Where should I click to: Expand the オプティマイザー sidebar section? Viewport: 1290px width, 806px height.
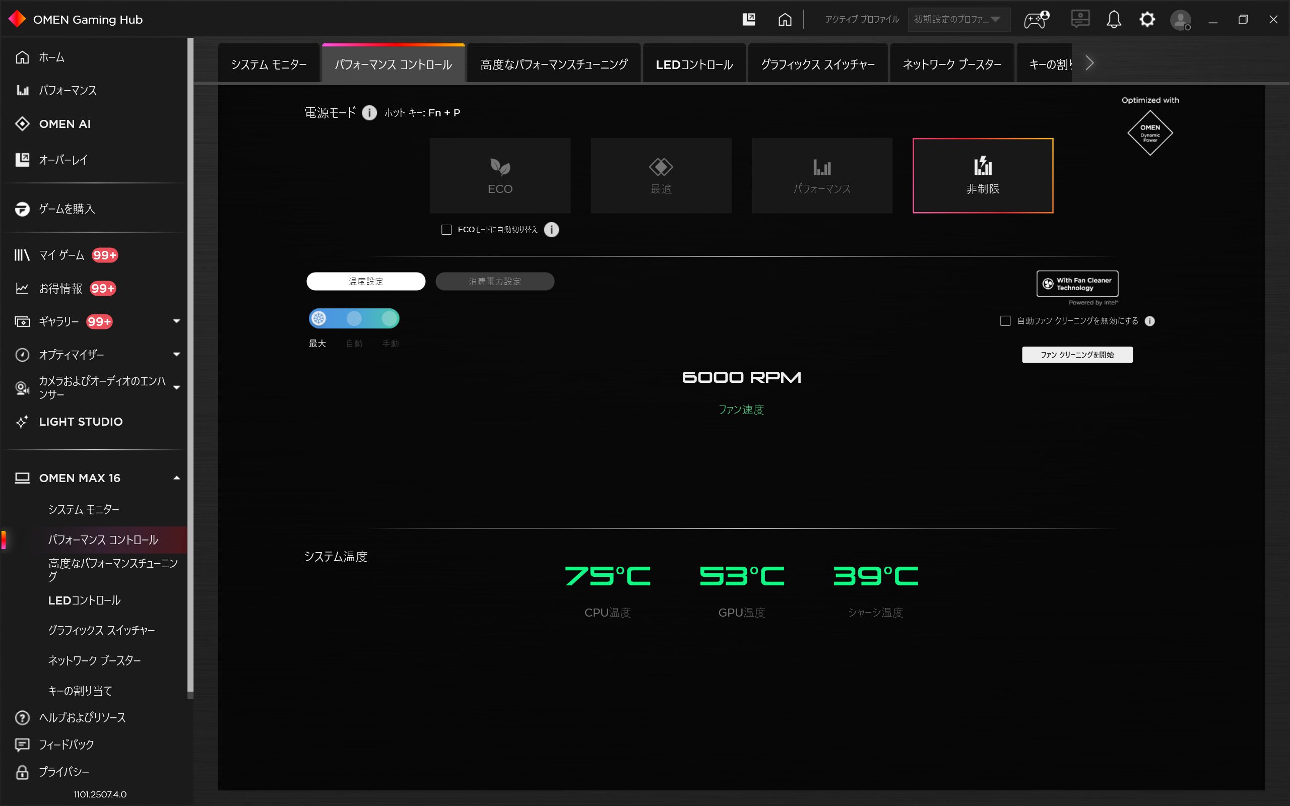click(176, 355)
